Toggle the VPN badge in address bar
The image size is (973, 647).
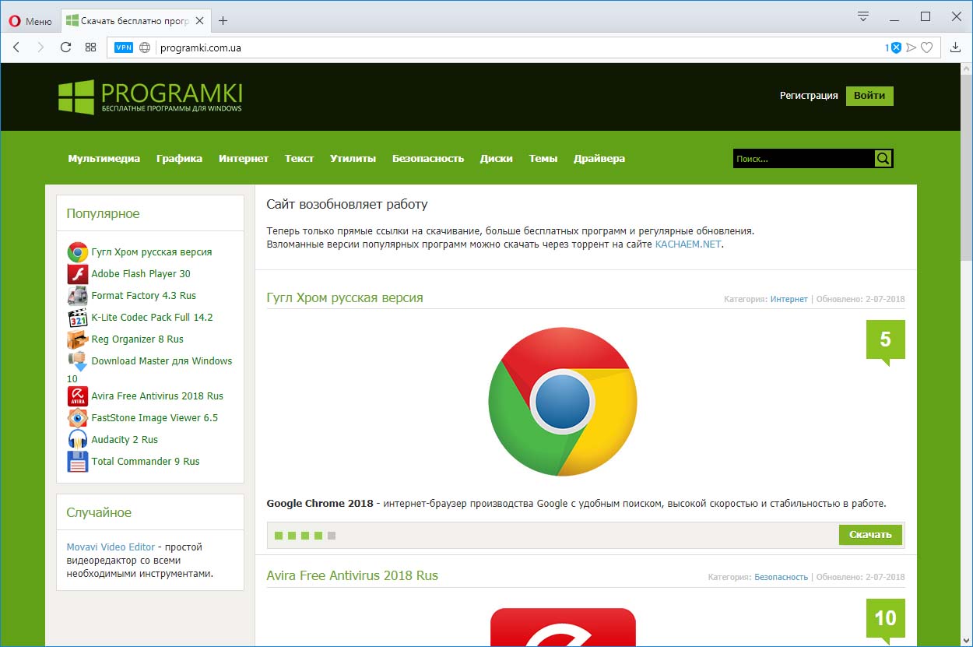click(124, 47)
